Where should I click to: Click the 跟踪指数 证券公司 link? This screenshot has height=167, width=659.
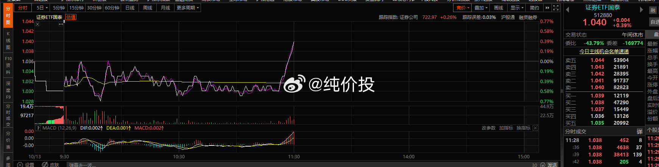pos(398,17)
